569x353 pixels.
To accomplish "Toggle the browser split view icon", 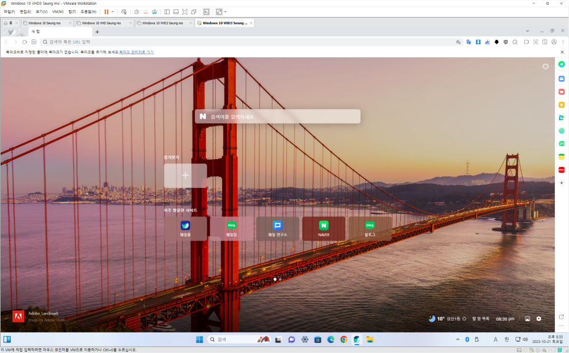I will tap(545, 42).
